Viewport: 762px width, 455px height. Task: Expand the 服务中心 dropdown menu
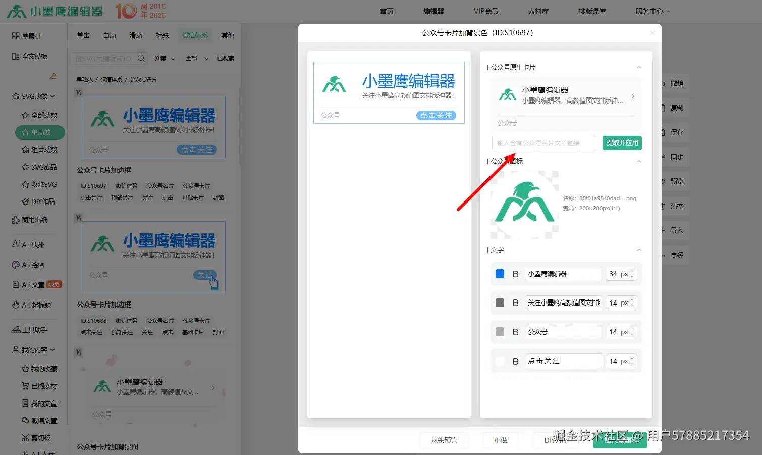coord(653,11)
